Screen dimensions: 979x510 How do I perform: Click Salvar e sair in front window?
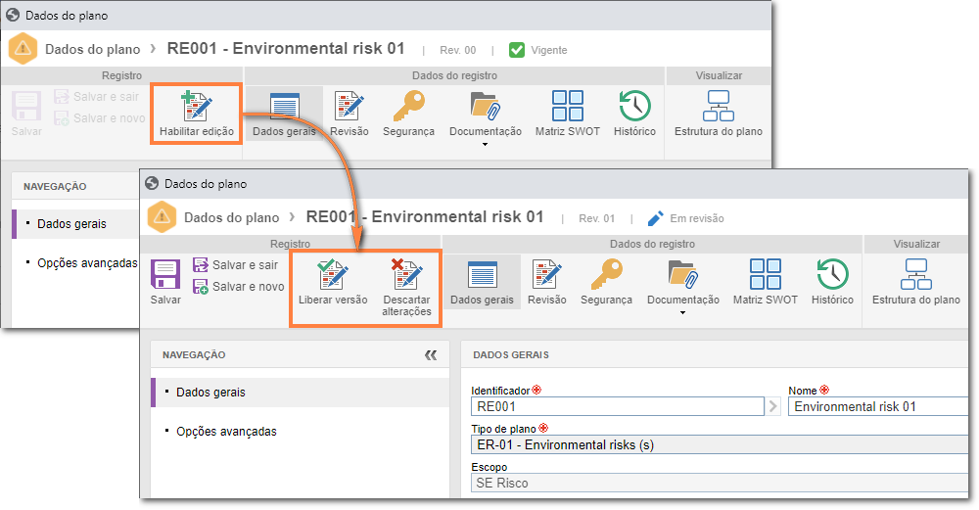point(235,264)
